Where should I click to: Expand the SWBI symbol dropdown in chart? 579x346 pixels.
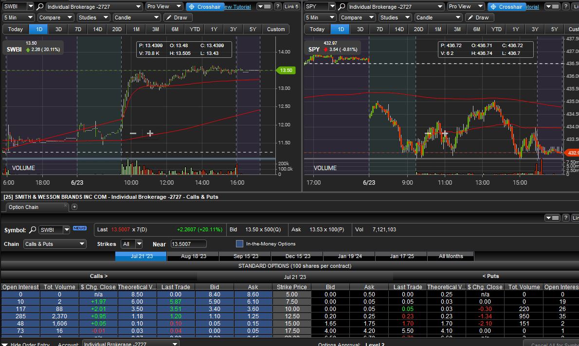pyautogui.click(x=31, y=7)
